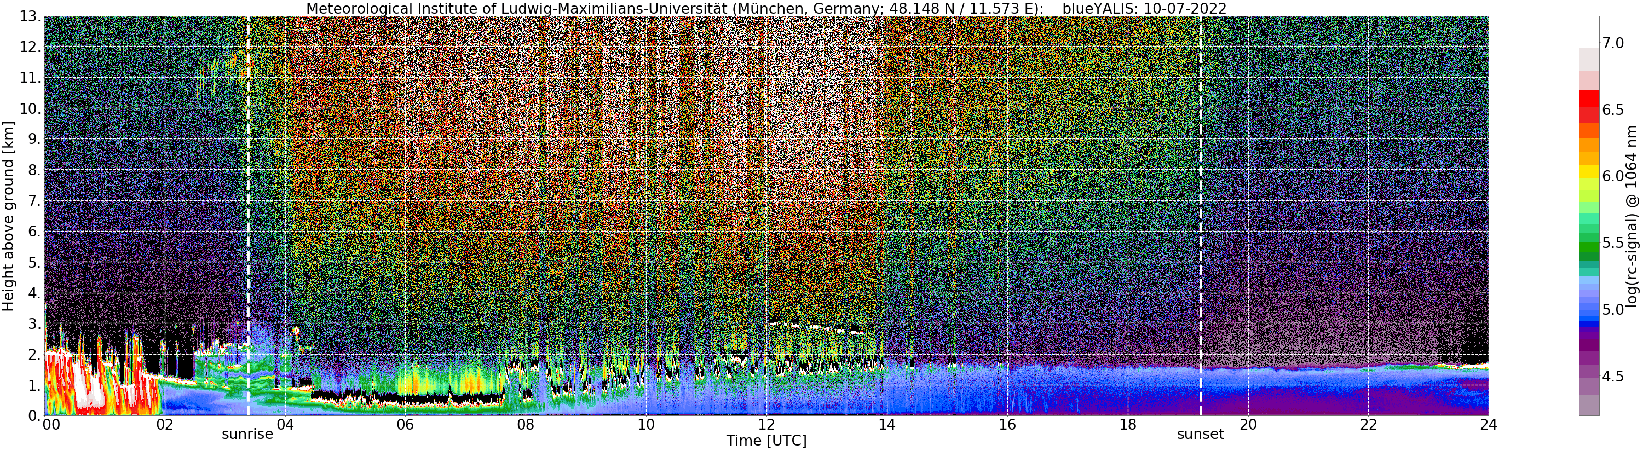Click the time axis tick "02"
The width and height of the screenshot is (1643, 451).
pos(165,425)
